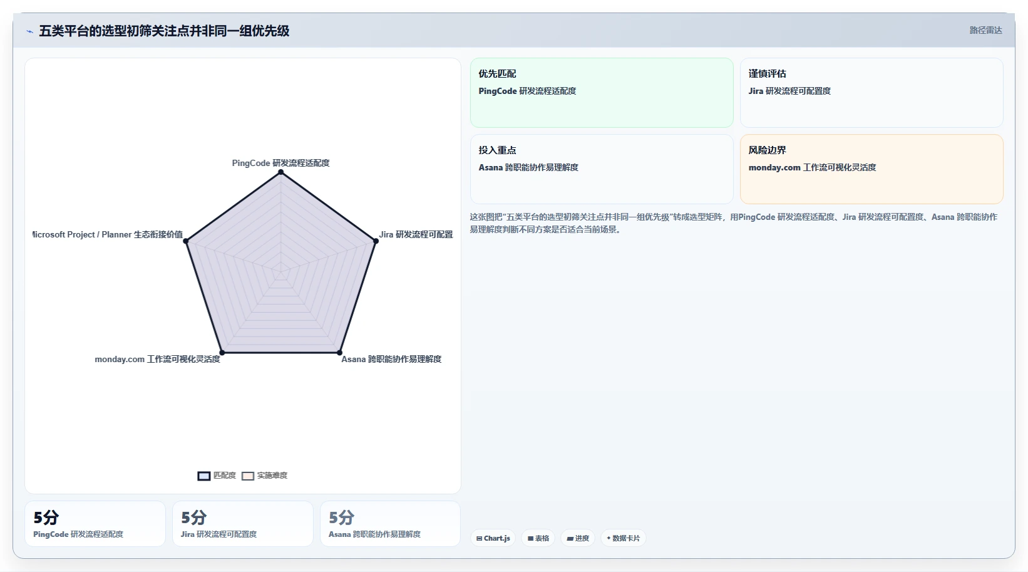The width and height of the screenshot is (1028, 572).
Task: Open the 优先匹配 card
Action: [602, 93]
